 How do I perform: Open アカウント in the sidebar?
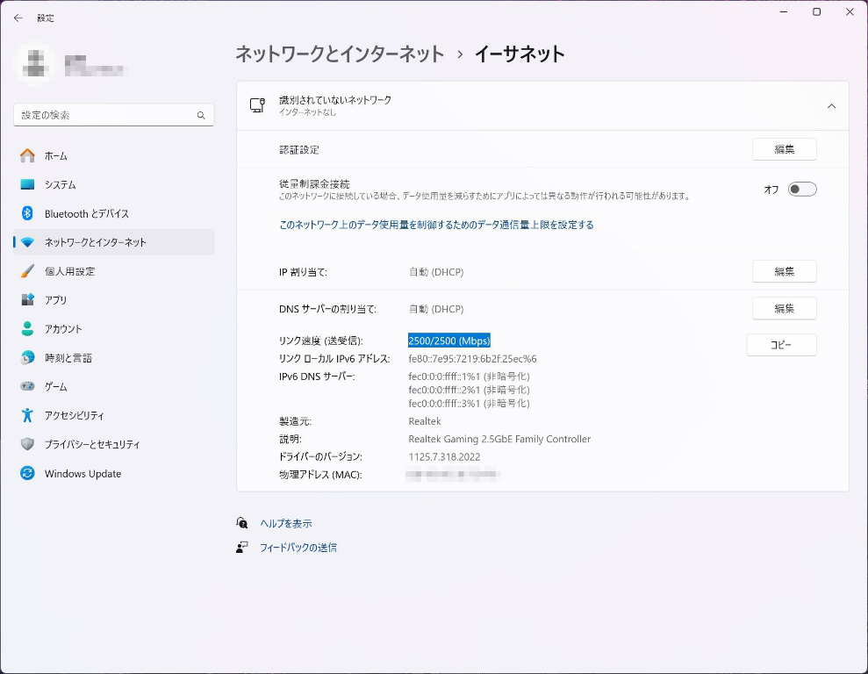[63, 329]
